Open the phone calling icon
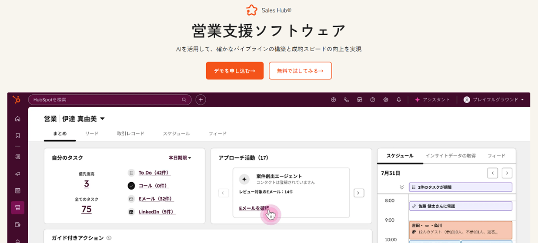Screen dimensions: 538x243 coord(347,100)
